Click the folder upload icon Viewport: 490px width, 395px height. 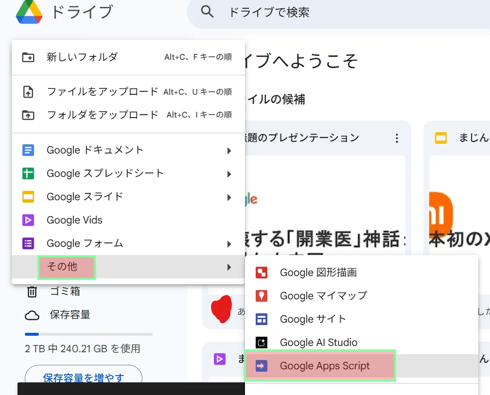point(28,115)
